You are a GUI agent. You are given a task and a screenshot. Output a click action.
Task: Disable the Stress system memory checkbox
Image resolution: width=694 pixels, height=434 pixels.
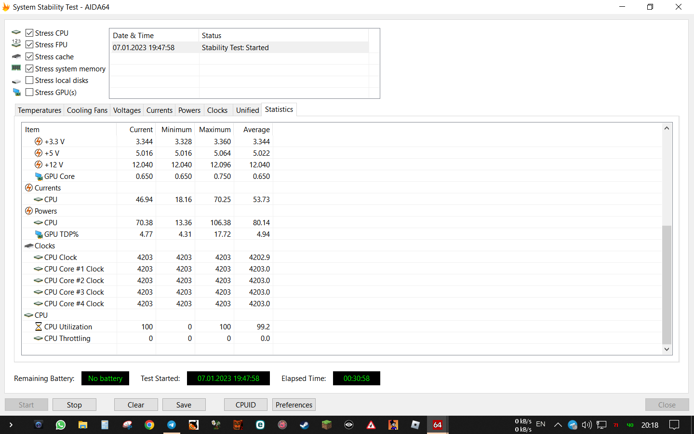coord(29,68)
